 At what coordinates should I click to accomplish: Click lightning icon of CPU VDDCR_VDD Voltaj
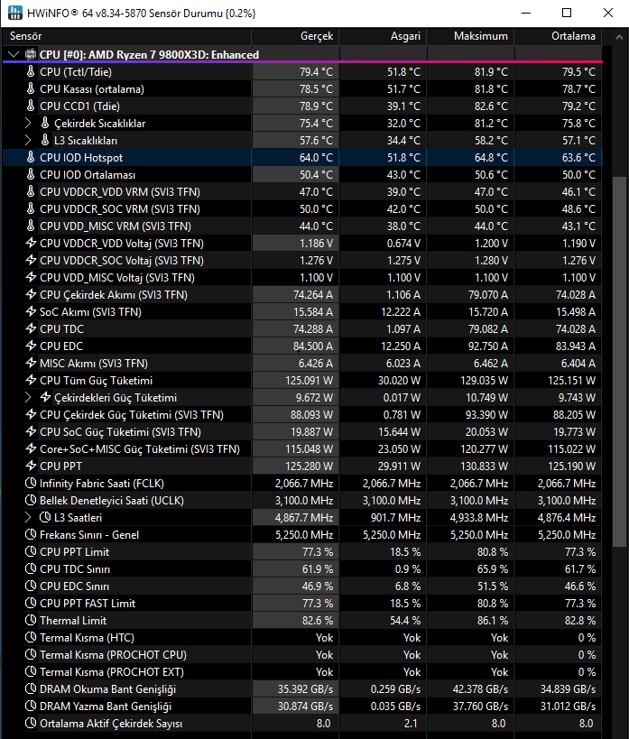pyautogui.click(x=31, y=244)
